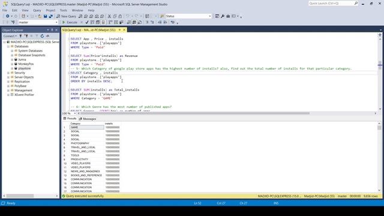Click the Database Engine Query icon after New Query
The image size is (384, 216).
(x=80, y=16)
